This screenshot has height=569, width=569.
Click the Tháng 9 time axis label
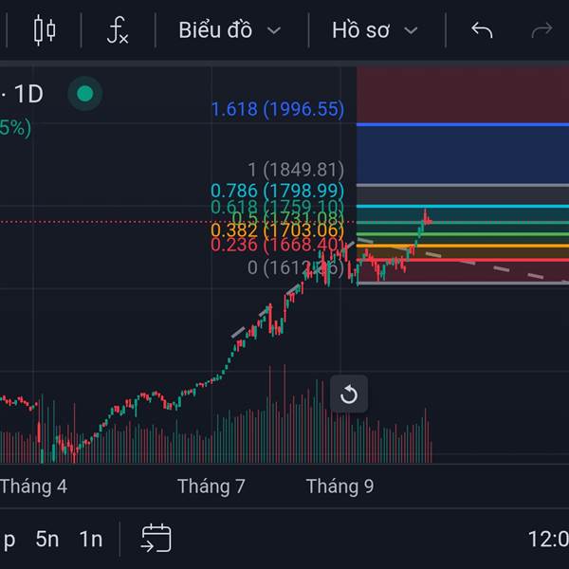click(x=340, y=486)
